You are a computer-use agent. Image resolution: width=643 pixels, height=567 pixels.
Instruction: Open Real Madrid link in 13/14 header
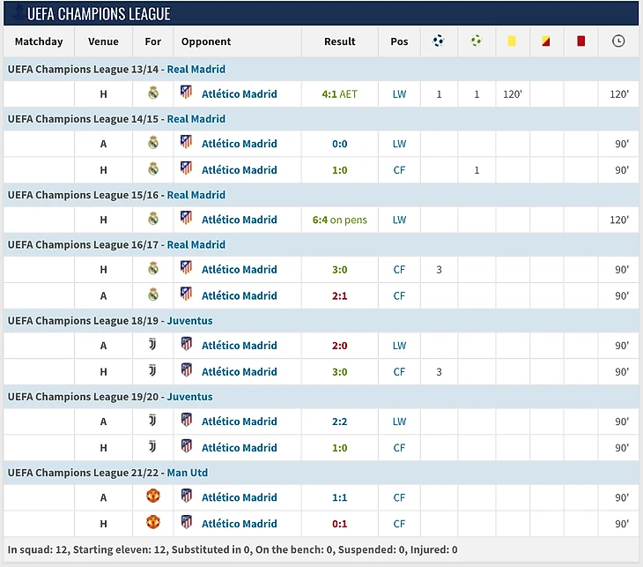pos(196,69)
